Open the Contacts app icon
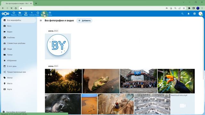Viewport: 205px width, 115px height. (44, 13)
